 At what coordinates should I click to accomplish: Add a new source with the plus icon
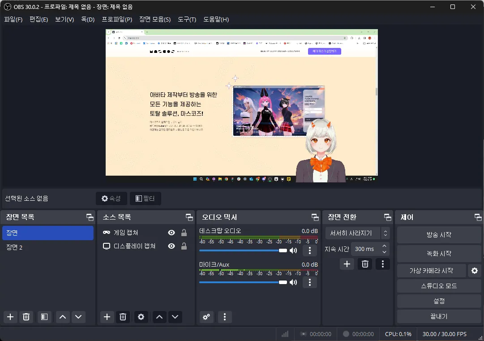107,317
